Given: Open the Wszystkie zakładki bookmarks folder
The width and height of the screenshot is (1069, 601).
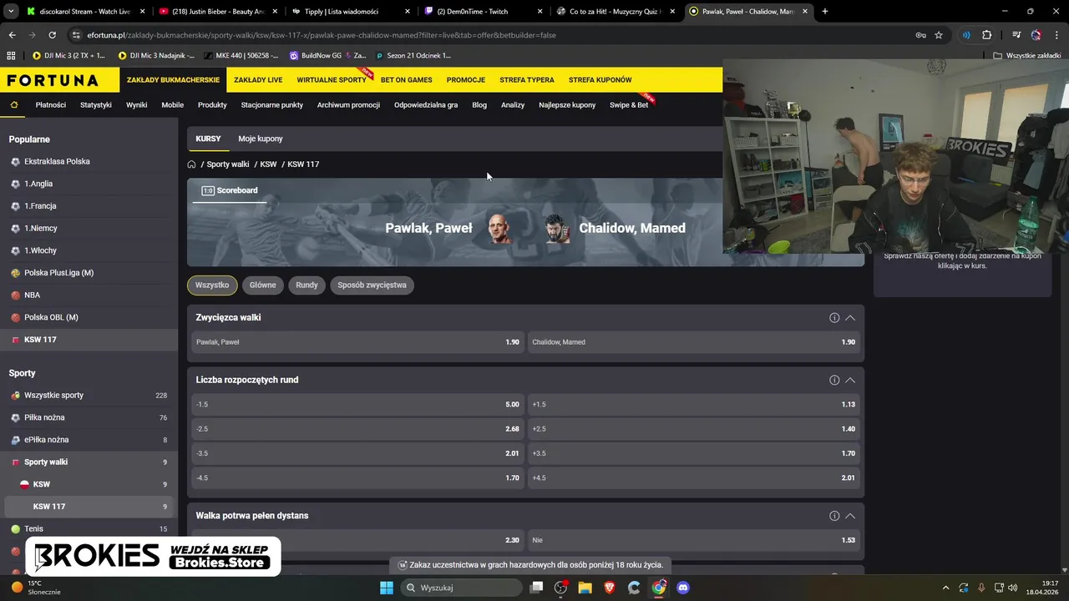Looking at the screenshot, I should pyautogui.click(x=1027, y=55).
